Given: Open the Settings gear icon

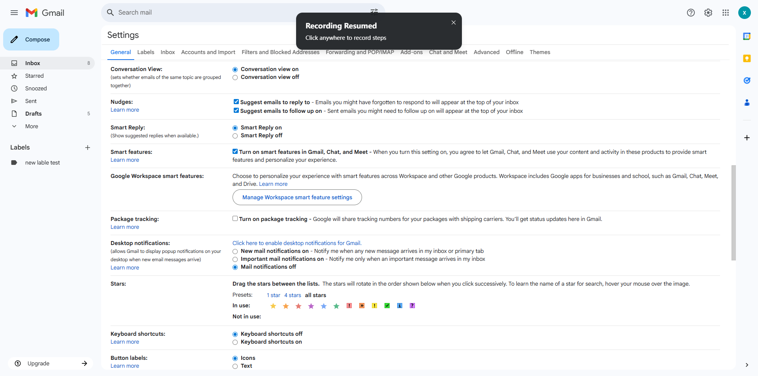Looking at the screenshot, I should pyautogui.click(x=708, y=13).
